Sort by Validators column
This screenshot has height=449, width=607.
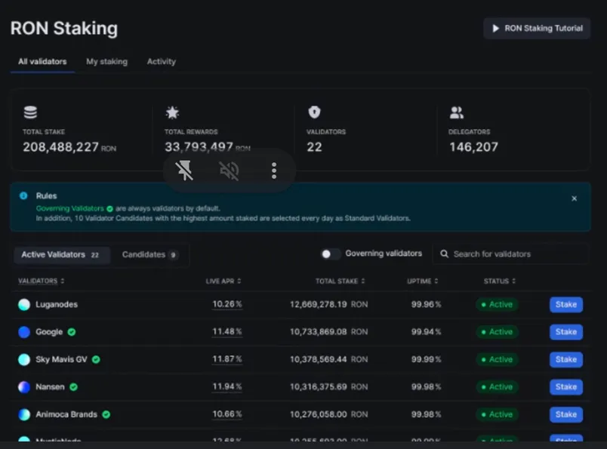click(x=41, y=281)
